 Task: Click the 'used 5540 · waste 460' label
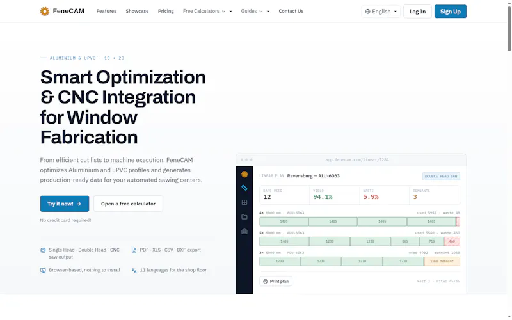(437, 233)
